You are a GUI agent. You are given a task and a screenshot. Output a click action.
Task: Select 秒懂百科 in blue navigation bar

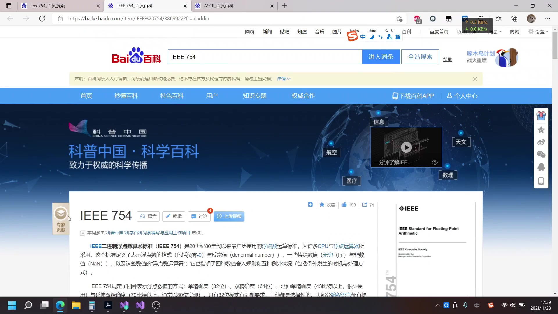(126, 96)
